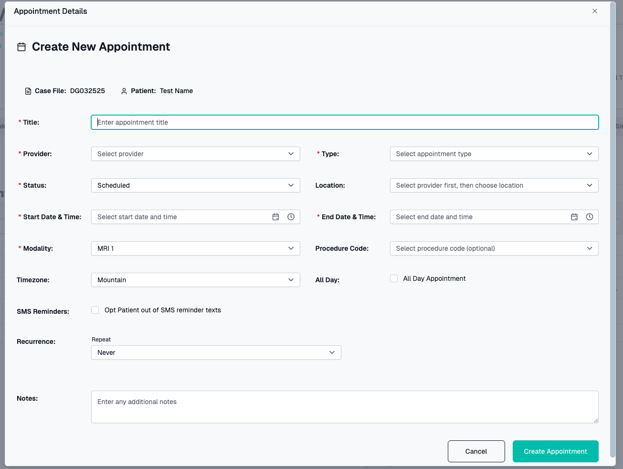Change the Repeat recurrence from Never
The height and width of the screenshot is (469, 623).
click(216, 352)
